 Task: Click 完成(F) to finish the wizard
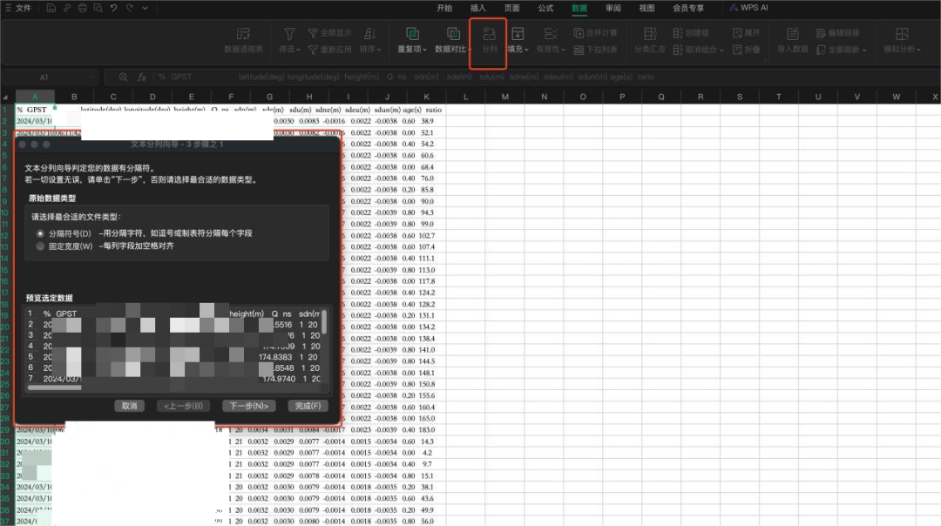pos(308,406)
